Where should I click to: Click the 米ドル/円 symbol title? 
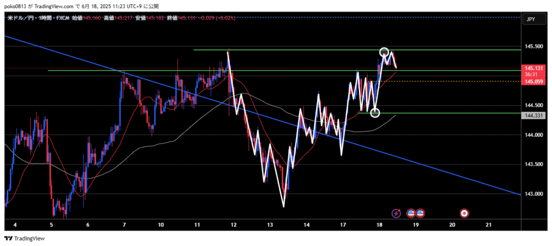click(x=20, y=19)
